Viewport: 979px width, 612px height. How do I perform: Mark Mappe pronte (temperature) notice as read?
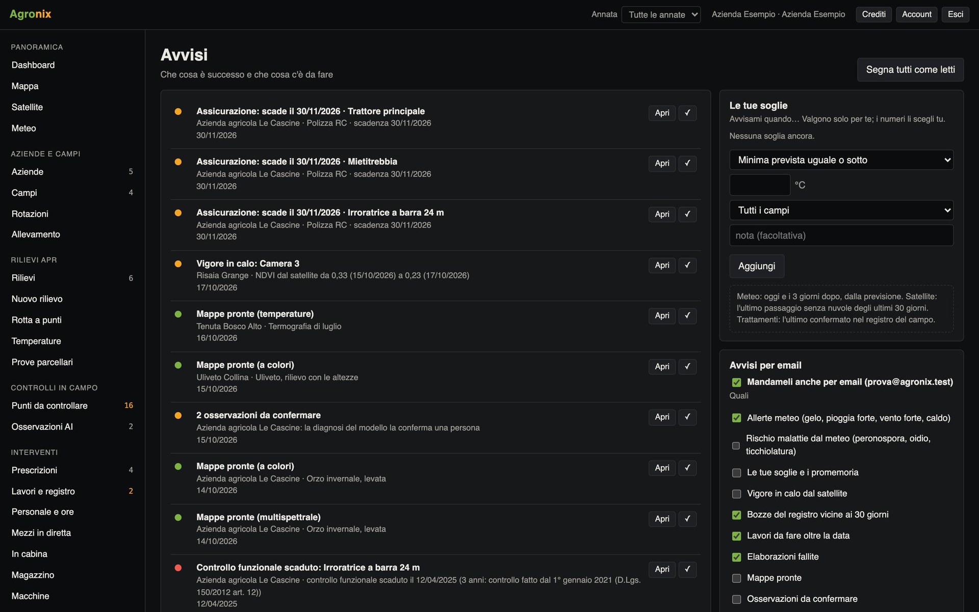click(x=687, y=316)
